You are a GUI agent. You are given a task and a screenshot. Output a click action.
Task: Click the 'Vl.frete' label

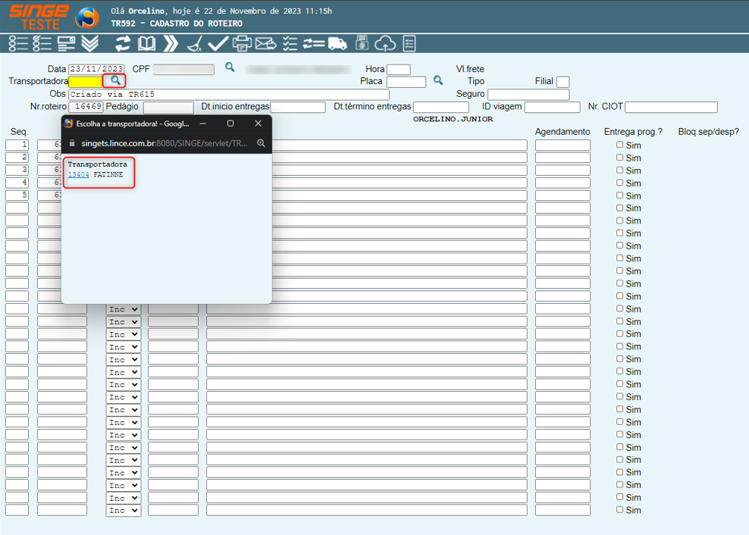[x=470, y=69]
